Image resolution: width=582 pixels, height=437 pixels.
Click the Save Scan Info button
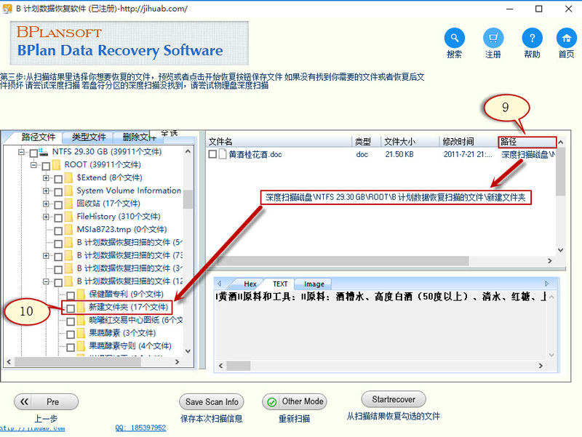[x=211, y=401]
